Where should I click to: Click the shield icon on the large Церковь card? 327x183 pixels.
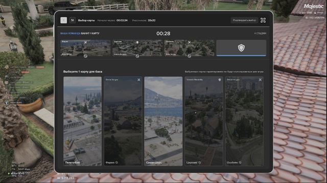point(220,80)
